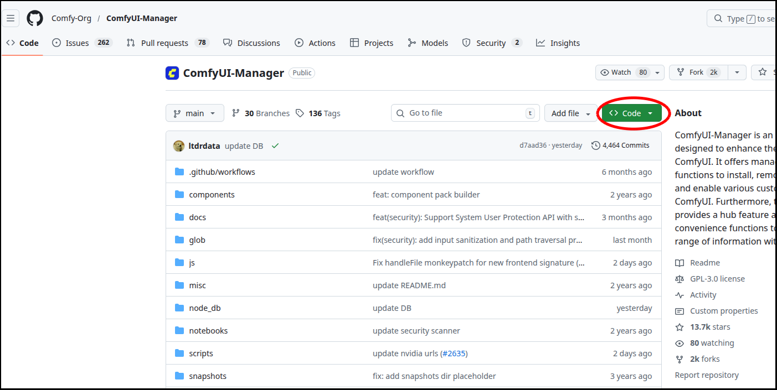Click the GitHub logo icon
This screenshot has height=390, width=777.
point(35,18)
